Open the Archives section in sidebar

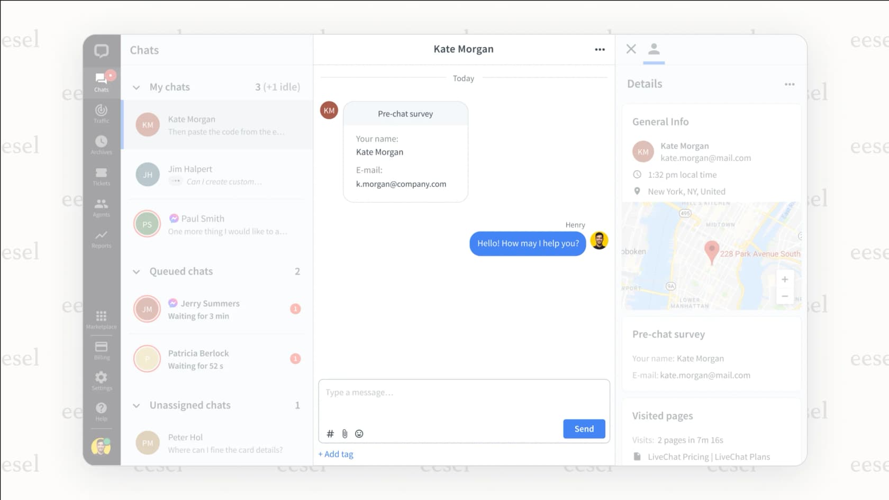tap(101, 144)
